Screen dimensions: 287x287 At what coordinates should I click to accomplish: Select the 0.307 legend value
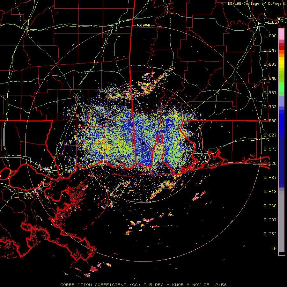[270, 220]
